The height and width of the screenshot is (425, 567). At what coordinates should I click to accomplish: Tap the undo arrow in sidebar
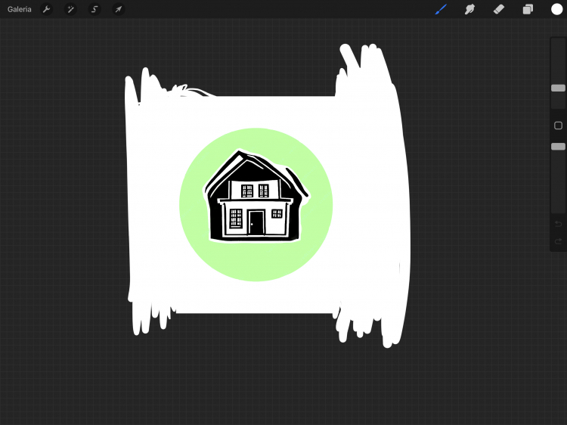(558, 224)
